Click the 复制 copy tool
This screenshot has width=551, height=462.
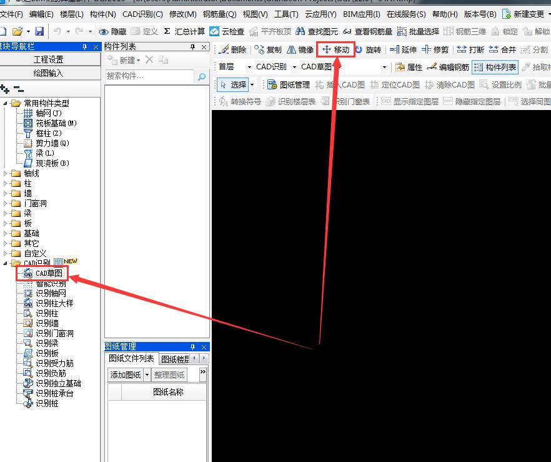tap(268, 49)
